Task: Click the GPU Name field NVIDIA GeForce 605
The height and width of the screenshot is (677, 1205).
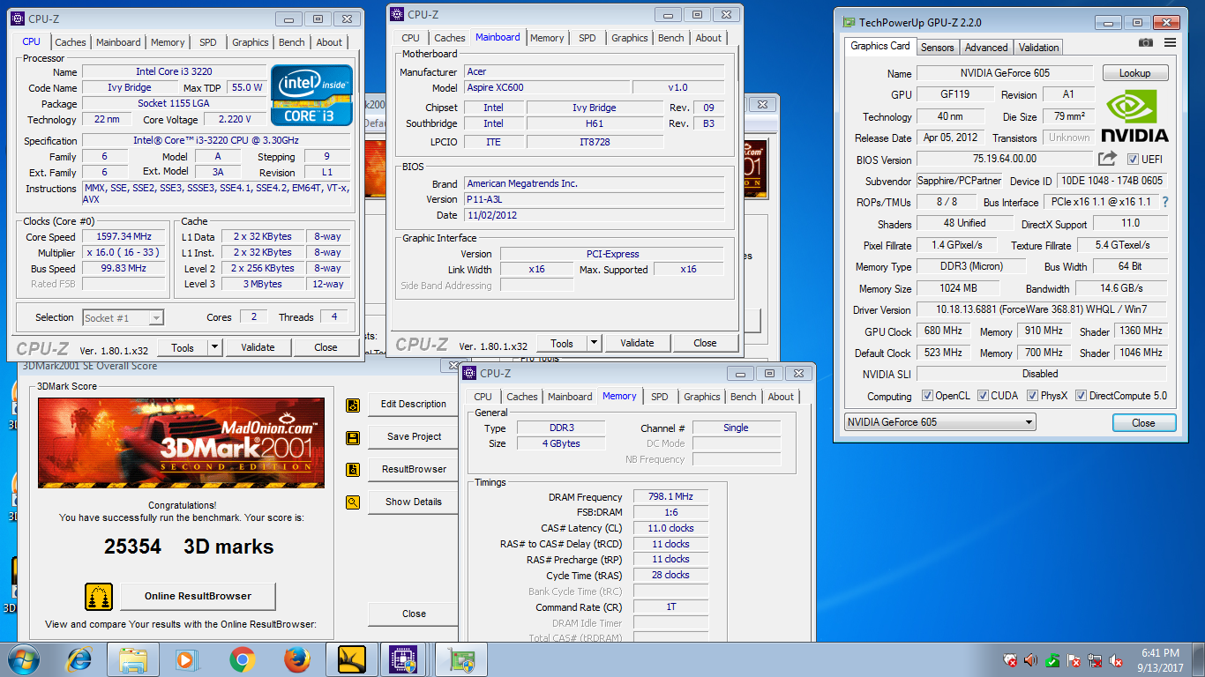Action: (1005, 73)
